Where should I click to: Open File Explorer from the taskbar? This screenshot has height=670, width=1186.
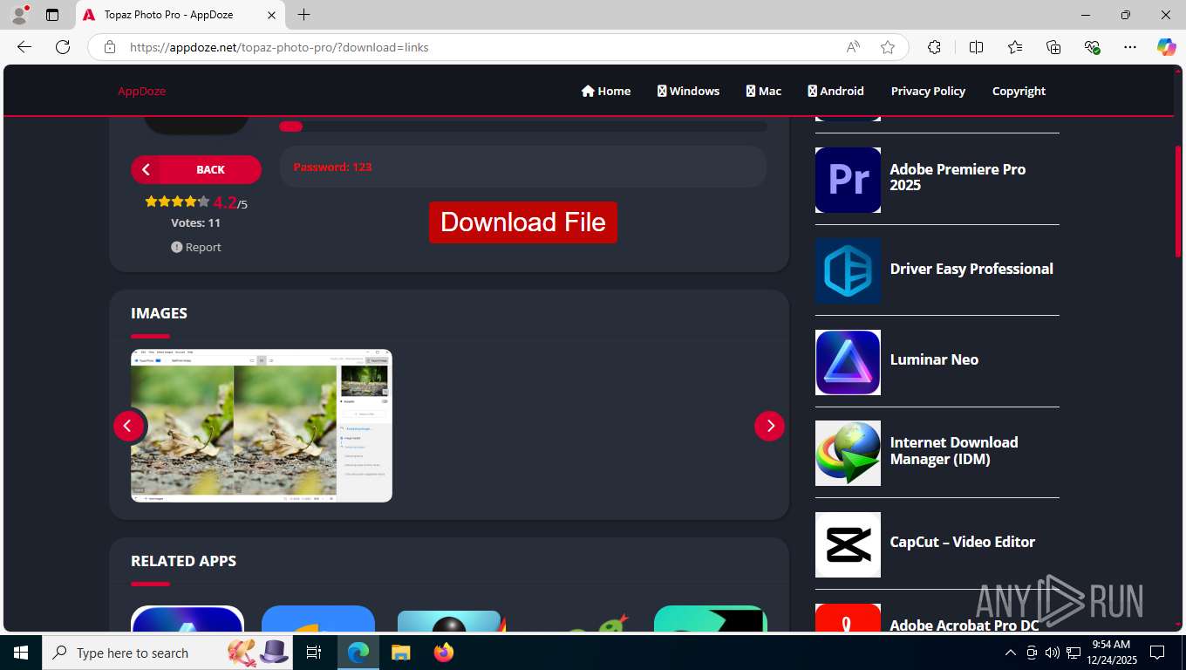pos(400,653)
